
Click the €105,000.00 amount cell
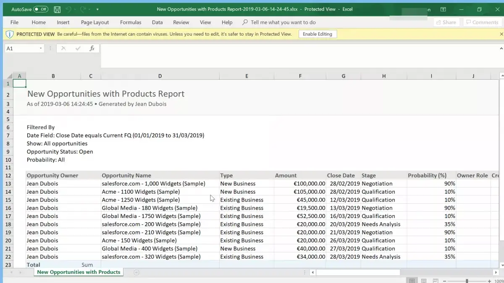(x=300, y=192)
